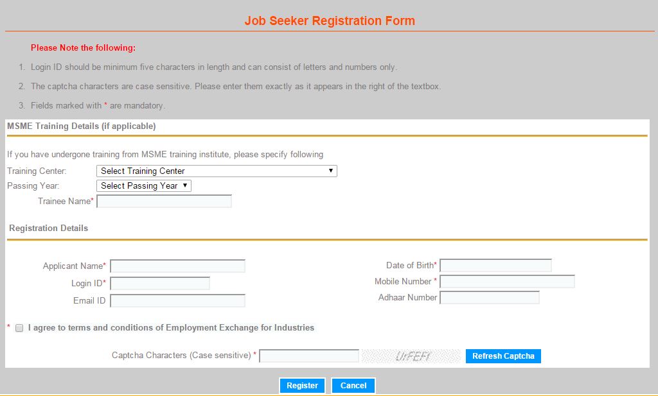The width and height of the screenshot is (658, 396).
Task: Click Refresh Captcha to get new characters
Action: pyautogui.click(x=503, y=356)
